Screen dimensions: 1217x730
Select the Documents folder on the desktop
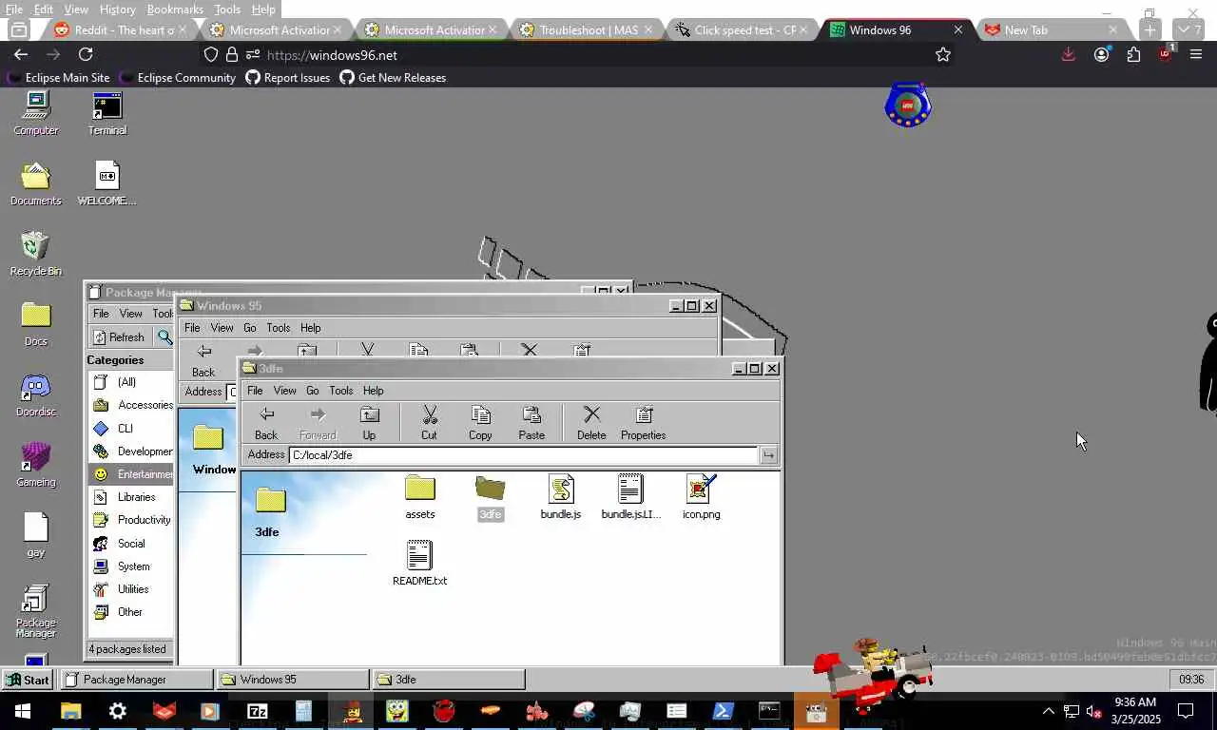[36, 183]
